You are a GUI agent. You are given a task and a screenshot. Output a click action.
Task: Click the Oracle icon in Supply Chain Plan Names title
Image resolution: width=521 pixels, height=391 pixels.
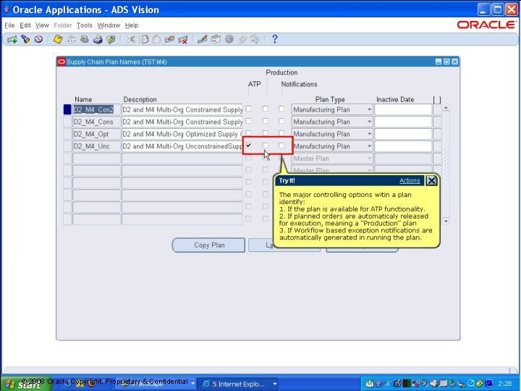click(62, 62)
